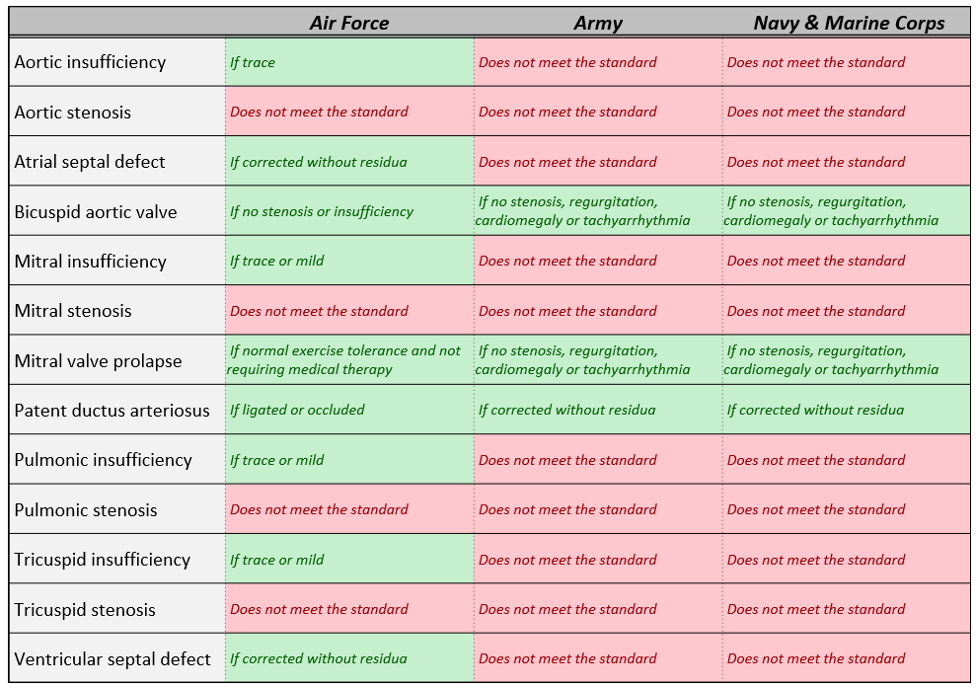Select the Navy & Marine Corps header

click(849, 23)
